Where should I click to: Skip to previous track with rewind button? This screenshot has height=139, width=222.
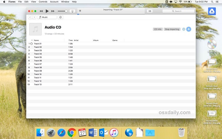click(41, 11)
